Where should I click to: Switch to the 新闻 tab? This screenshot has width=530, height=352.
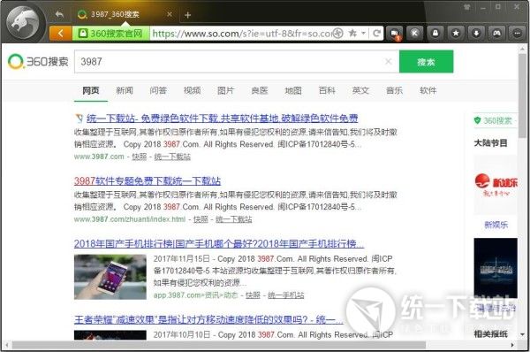point(125,90)
